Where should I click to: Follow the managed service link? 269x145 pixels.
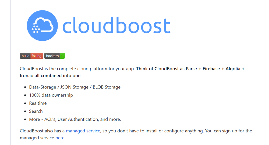click(83, 131)
